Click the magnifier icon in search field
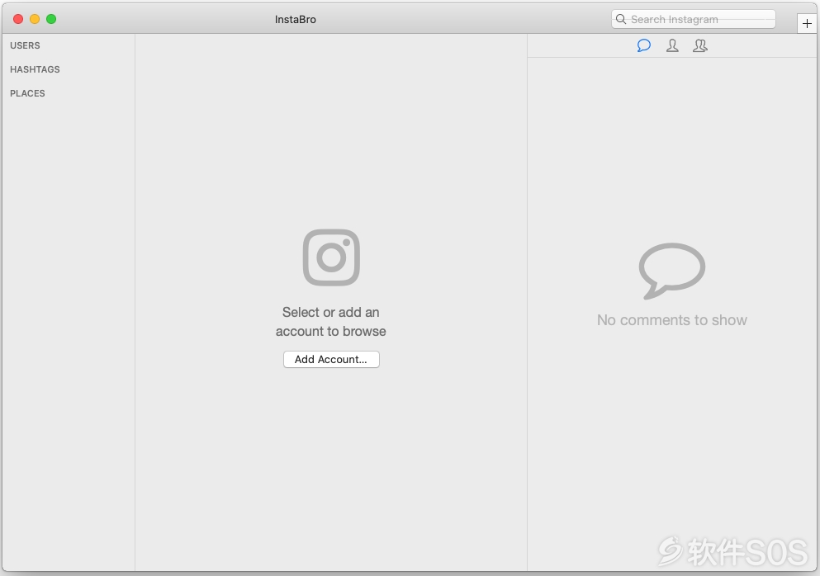The width and height of the screenshot is (820, 576). [621, 19]
